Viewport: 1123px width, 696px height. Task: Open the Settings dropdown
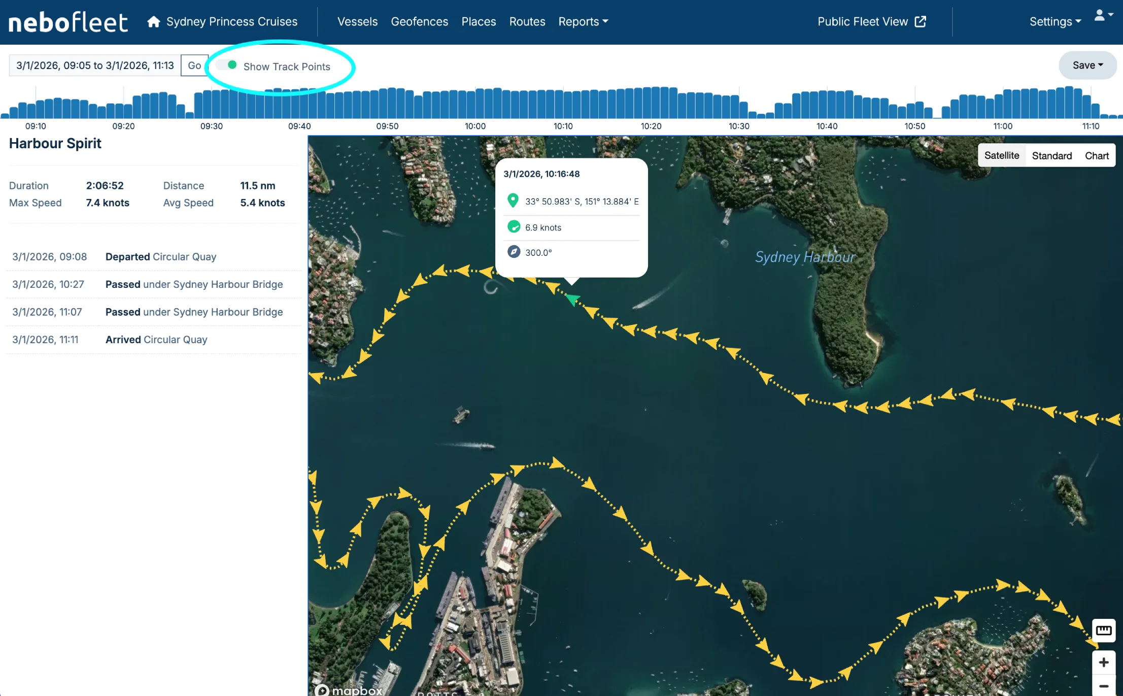(x=1055, y=22)
